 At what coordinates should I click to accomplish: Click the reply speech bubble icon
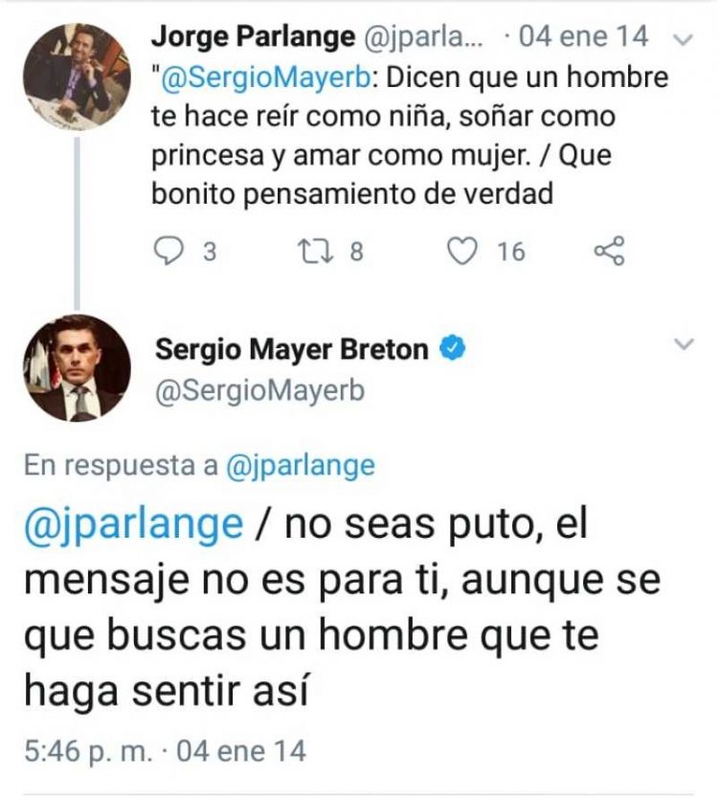168,252
